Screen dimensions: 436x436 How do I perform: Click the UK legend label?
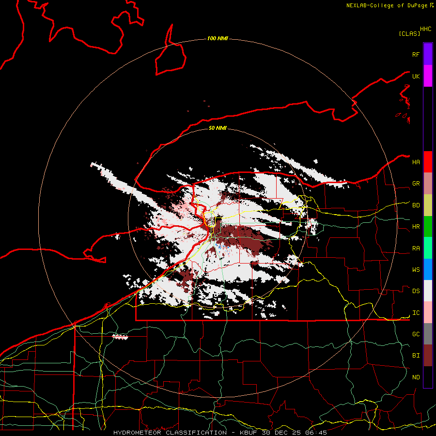(416, 76)
